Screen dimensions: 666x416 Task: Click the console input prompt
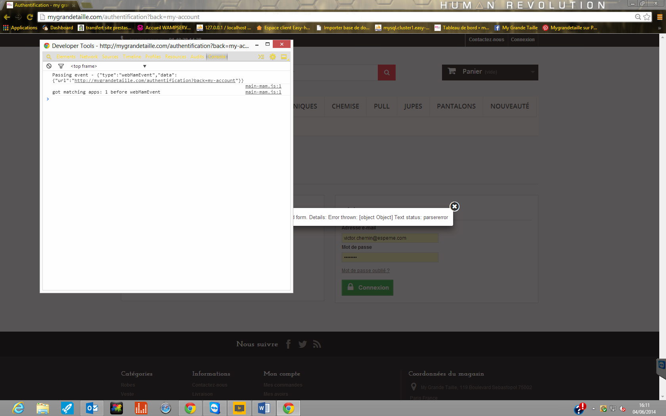tap(166, 99)
